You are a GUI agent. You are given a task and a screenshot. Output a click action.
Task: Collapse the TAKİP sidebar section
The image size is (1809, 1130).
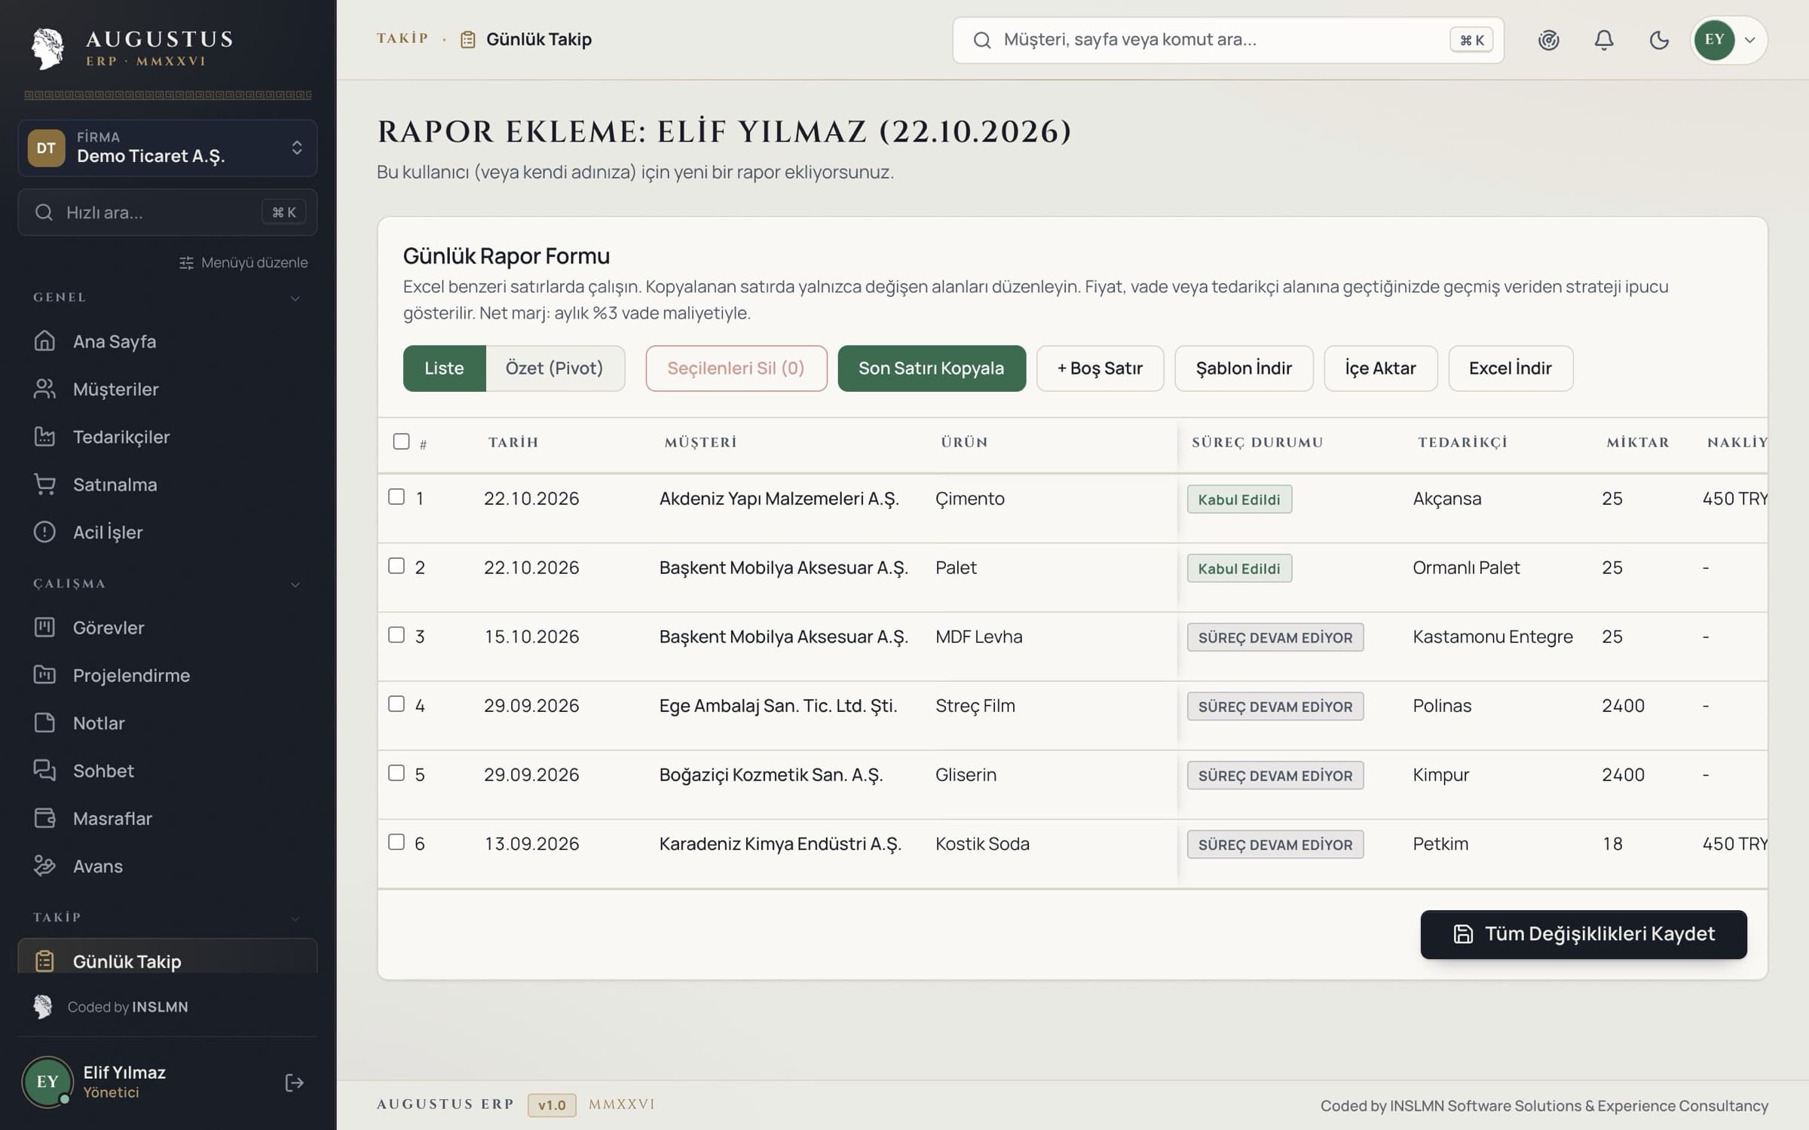[295, 918]
